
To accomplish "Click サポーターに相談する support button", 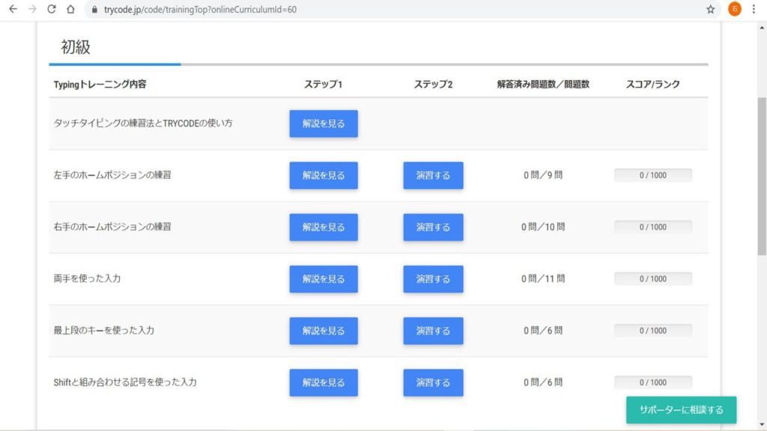I will 681,410.
